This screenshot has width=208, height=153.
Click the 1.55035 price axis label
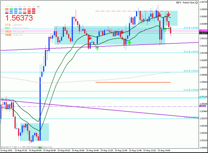point(204,148)
